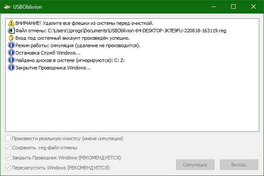This screenshot has width=264, height=176.
Task: Click the registry file icon beside Файл отмены
Action: click(11, 30)
